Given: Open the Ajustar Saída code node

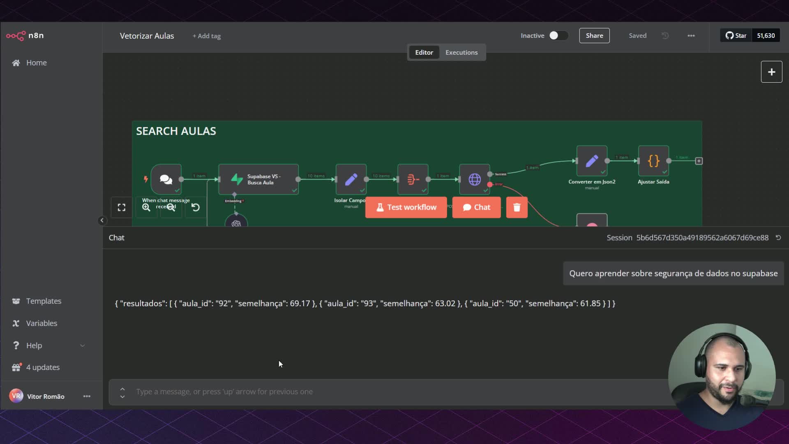Looking at the screenshot, I should 653,161.
